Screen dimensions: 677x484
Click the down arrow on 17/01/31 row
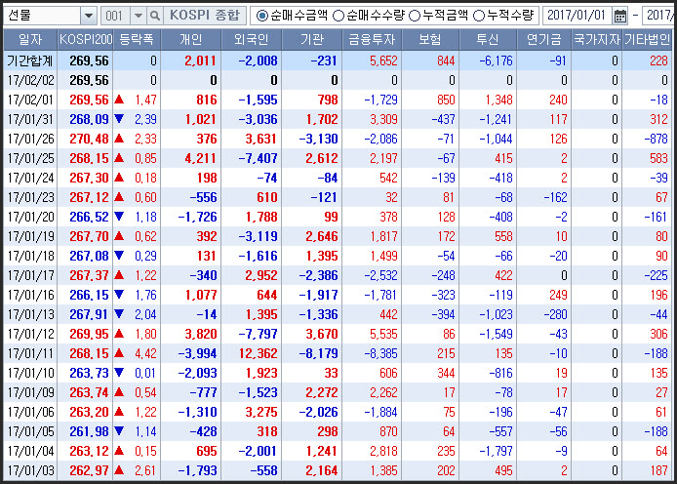(x=119, y=119)
